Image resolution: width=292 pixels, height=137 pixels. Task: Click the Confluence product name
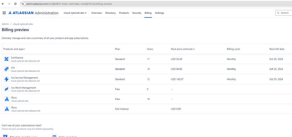[x=17, y=58]
